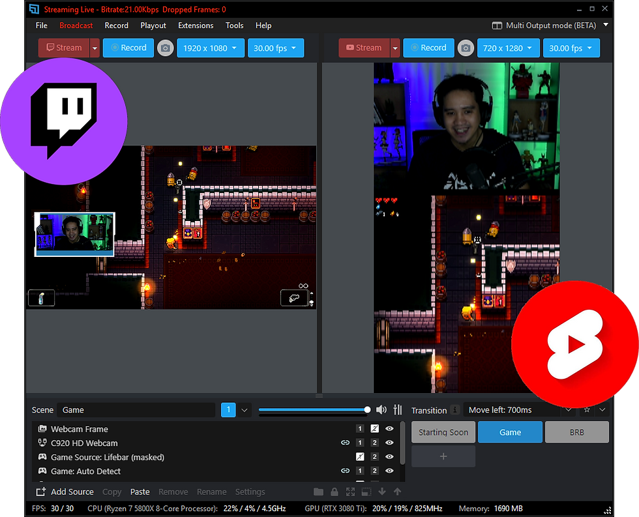Move source down with arrow icon
639x517 pixels.
pos(382,492)
